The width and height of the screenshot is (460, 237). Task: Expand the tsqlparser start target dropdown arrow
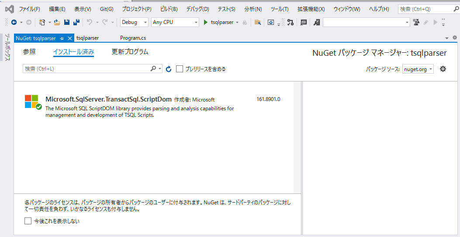pos(237,22)
